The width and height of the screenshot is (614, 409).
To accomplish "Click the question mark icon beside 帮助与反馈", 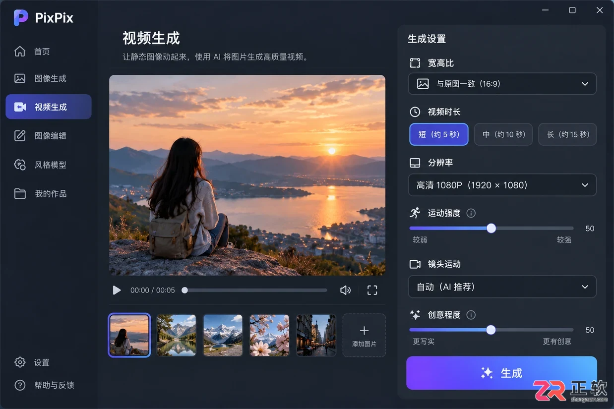I will coord(20,385).
